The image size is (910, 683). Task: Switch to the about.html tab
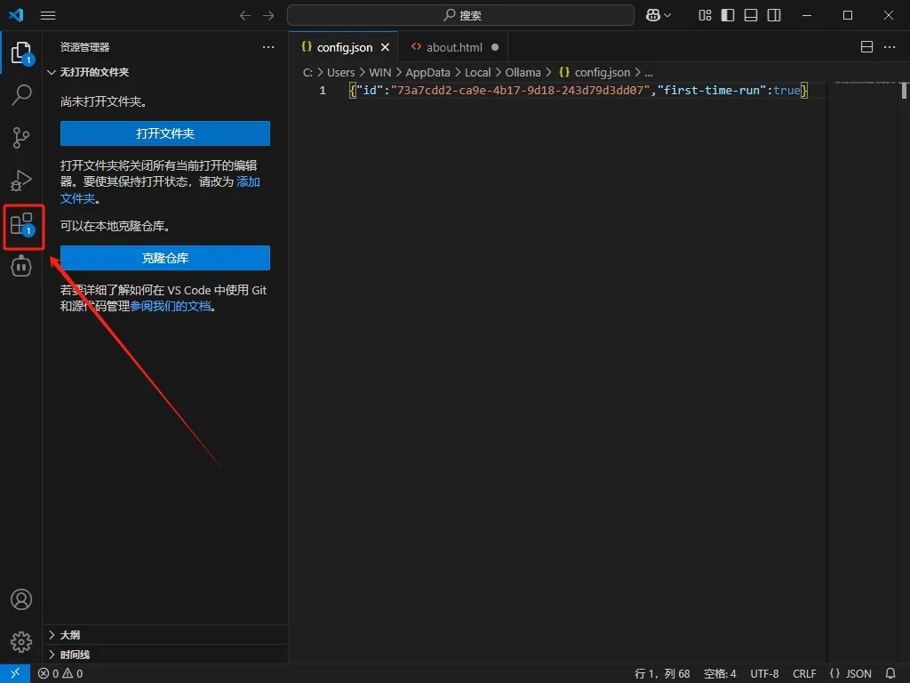[x=452, y=47]
